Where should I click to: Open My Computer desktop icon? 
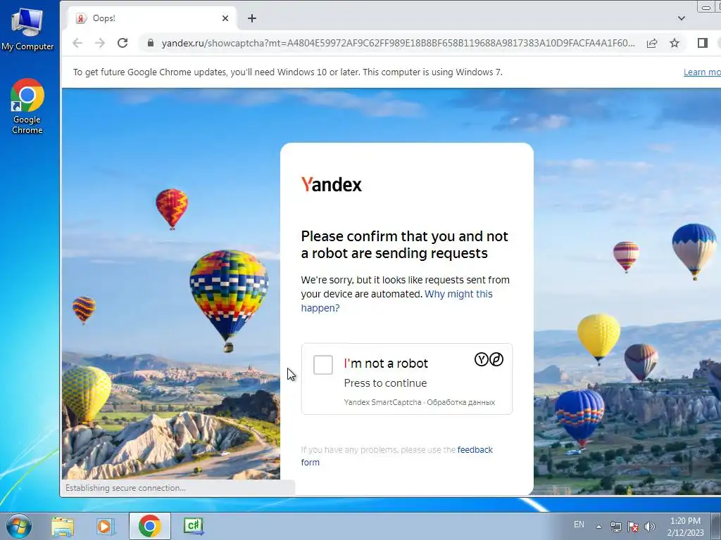point(27,29)
